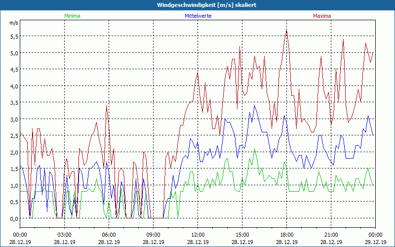Click the 4,5 y-axis value
Viewport: 395px width, 247px height.
(14, 70)
